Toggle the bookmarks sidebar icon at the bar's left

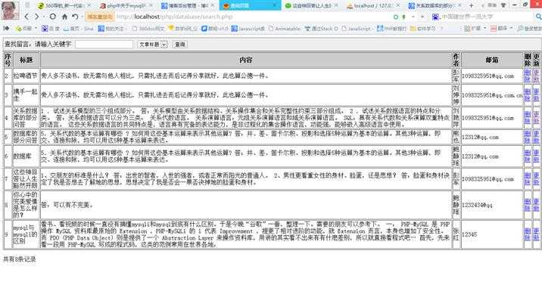click(6, 29)
